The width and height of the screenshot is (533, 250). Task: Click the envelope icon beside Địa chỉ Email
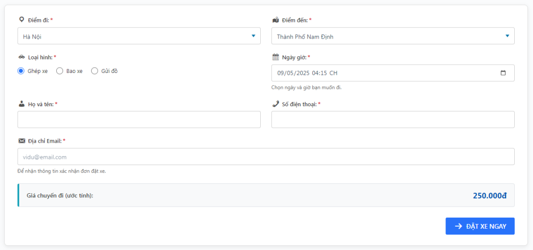22,141
